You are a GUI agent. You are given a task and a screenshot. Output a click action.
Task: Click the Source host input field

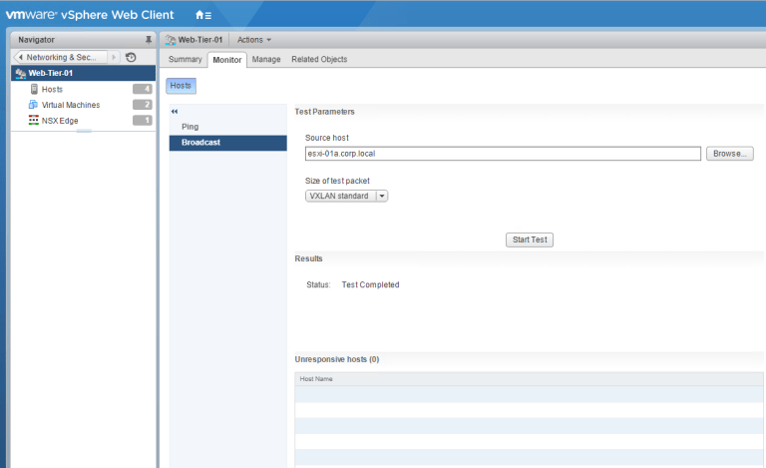tap(503, 154)
